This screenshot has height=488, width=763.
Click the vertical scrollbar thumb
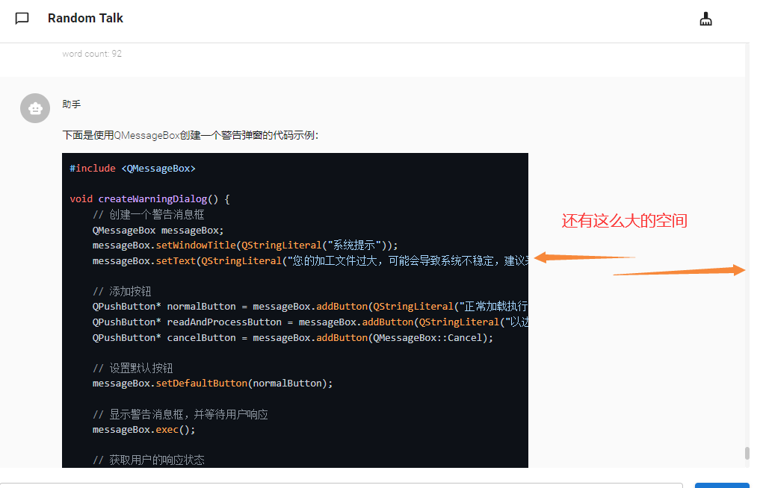click(x=747, y=453)
